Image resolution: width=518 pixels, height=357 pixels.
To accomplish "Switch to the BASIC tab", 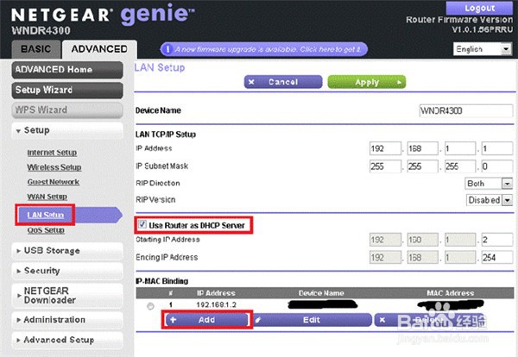I will (36, 49).
